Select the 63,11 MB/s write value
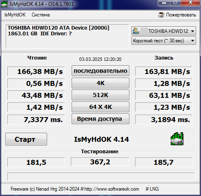The image size is (201, 196). click(x=164, y=95)
